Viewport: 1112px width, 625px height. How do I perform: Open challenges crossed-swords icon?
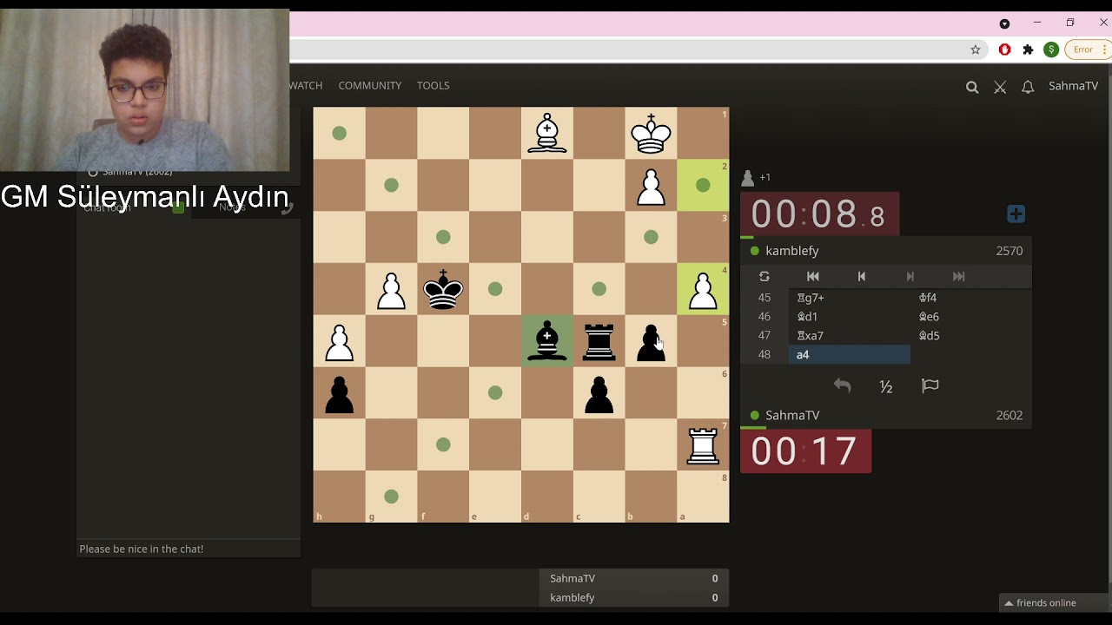point(1000,86)
